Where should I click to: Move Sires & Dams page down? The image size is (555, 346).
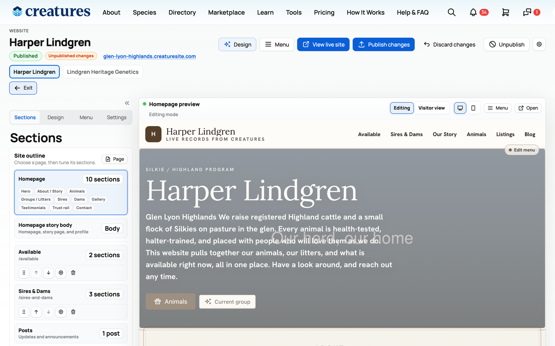49,312
